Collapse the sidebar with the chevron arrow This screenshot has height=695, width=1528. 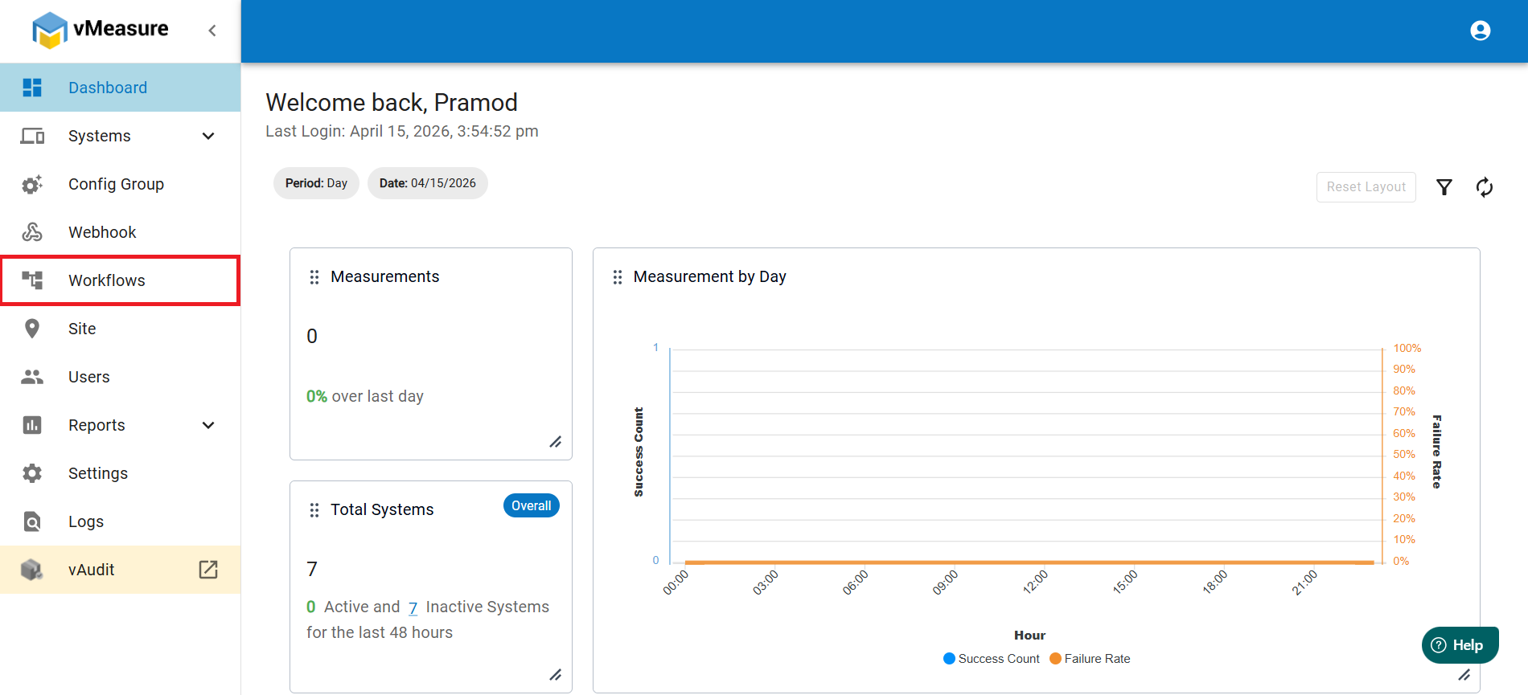(x=212, y=31)
